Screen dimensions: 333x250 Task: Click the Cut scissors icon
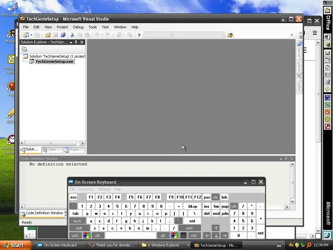[x=72, y=35]
